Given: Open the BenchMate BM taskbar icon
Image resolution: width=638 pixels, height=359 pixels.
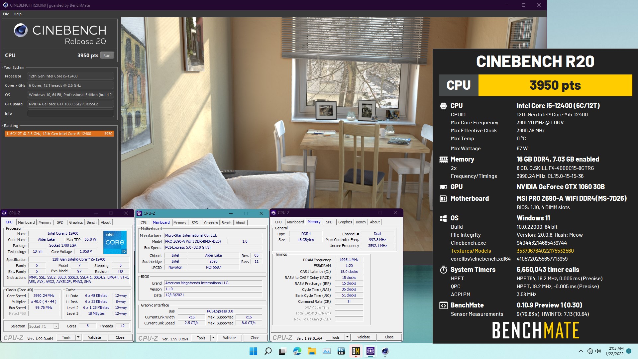Looking at the screenshot, I should 356,351.
